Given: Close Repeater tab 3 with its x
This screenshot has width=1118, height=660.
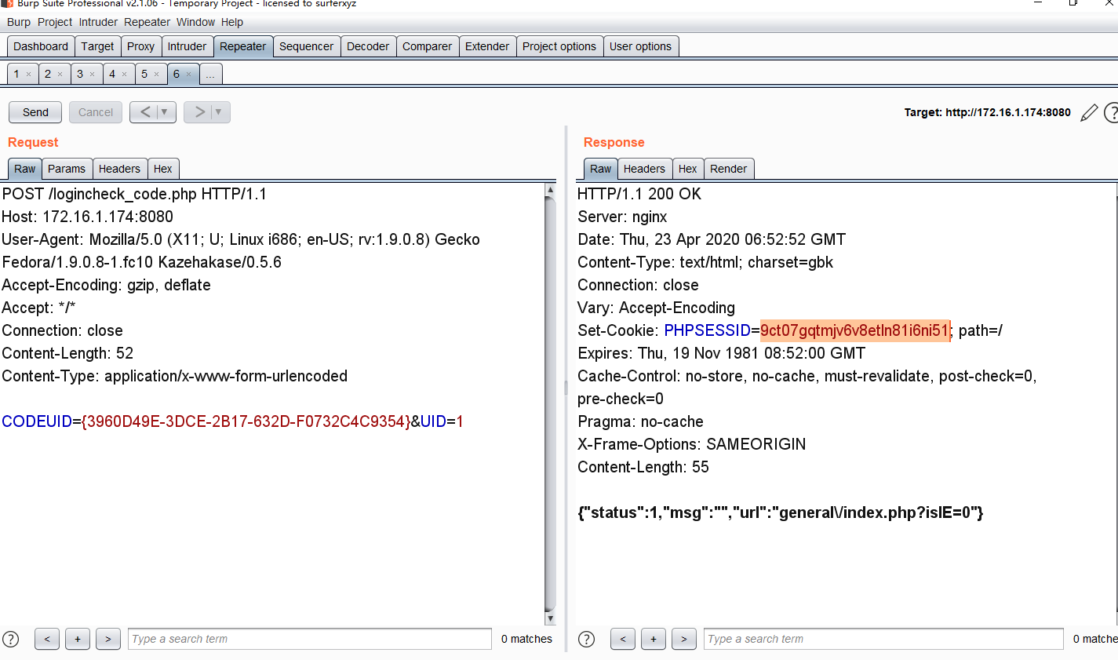Looking at the screenshot, I should (92, 75).
